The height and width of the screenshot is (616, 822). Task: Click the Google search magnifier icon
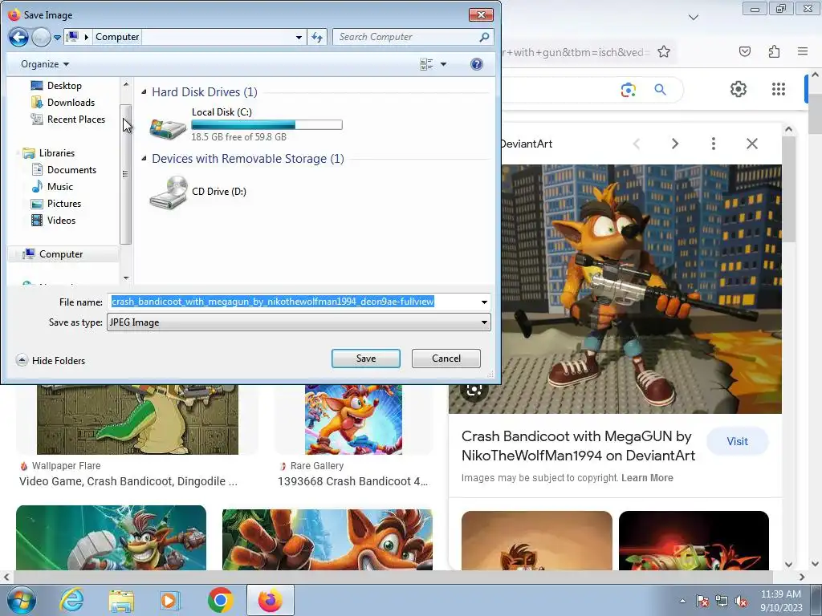tap(660, 90)
